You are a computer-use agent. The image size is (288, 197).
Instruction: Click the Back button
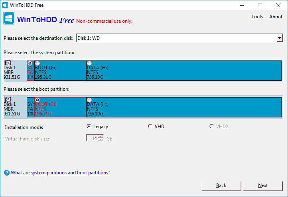[221, 186]
